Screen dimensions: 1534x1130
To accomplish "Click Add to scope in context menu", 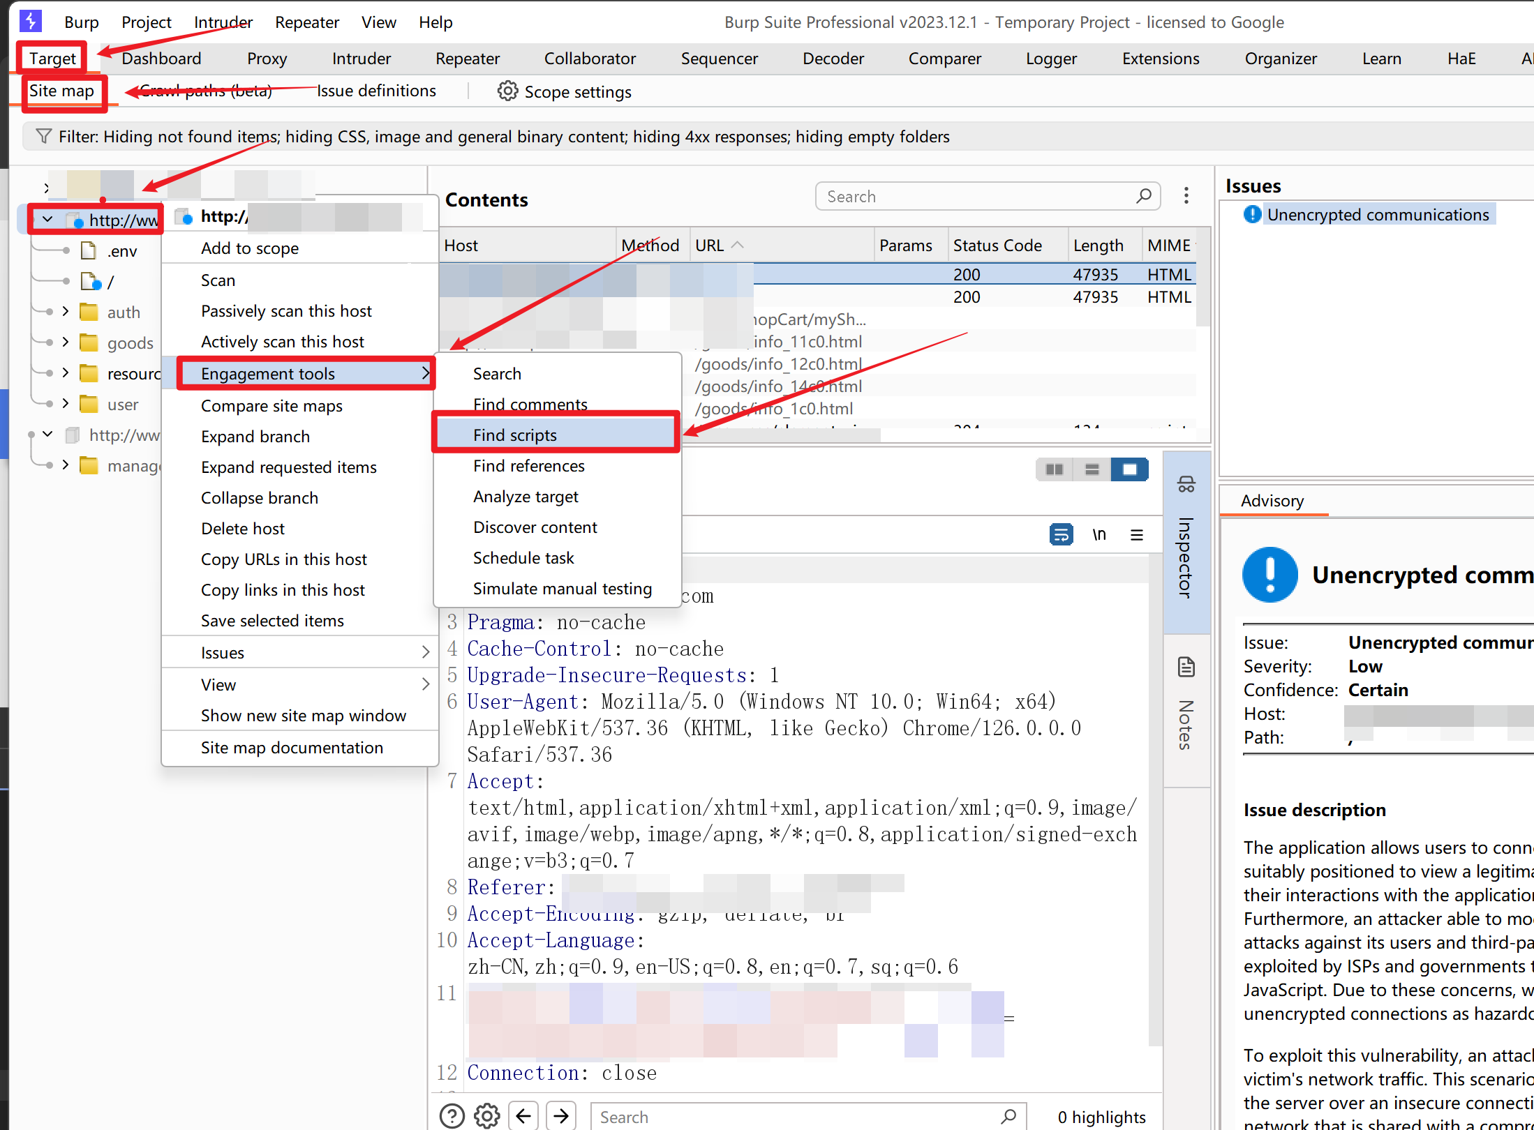I will [300, 248].
